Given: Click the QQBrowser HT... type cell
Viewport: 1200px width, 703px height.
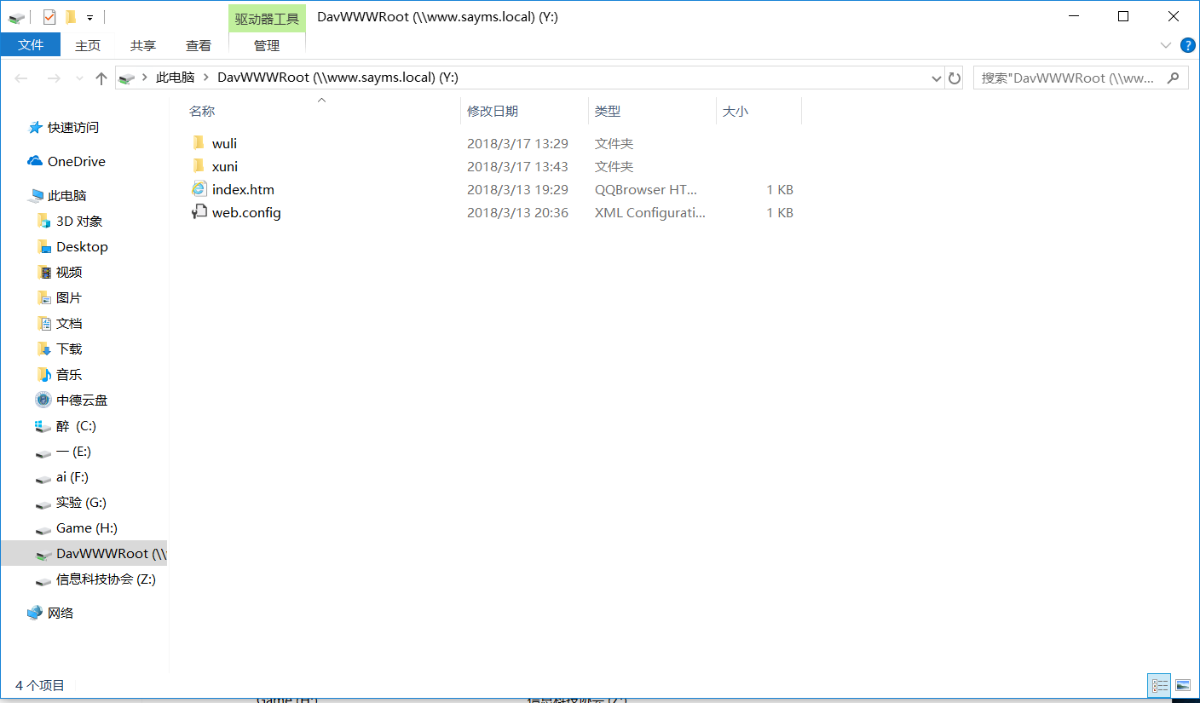Looking at the screenshot, I should click(x=646, y=189).
